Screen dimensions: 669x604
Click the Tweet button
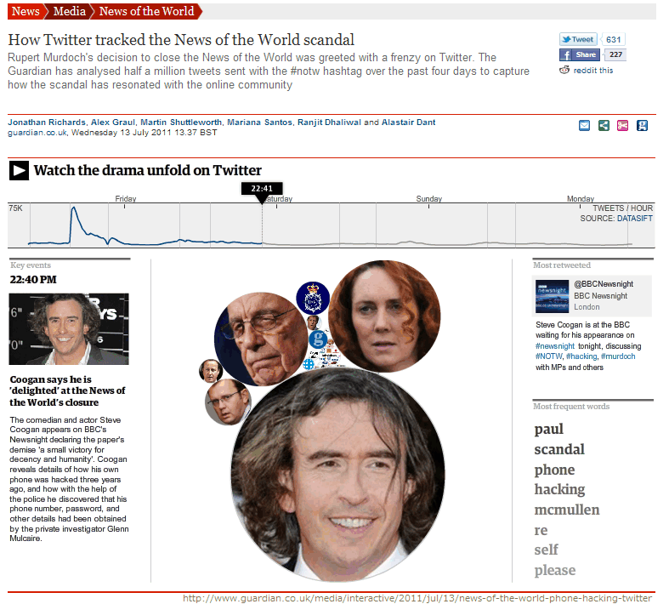pos(578,39)
